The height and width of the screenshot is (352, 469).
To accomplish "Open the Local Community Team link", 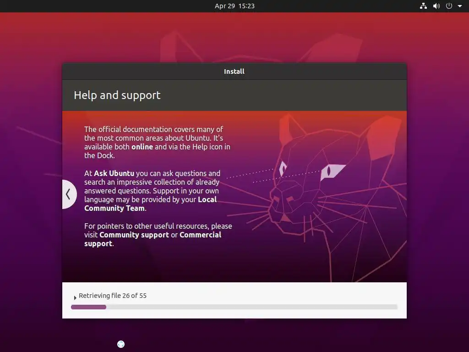I will (x=150, y=204).
